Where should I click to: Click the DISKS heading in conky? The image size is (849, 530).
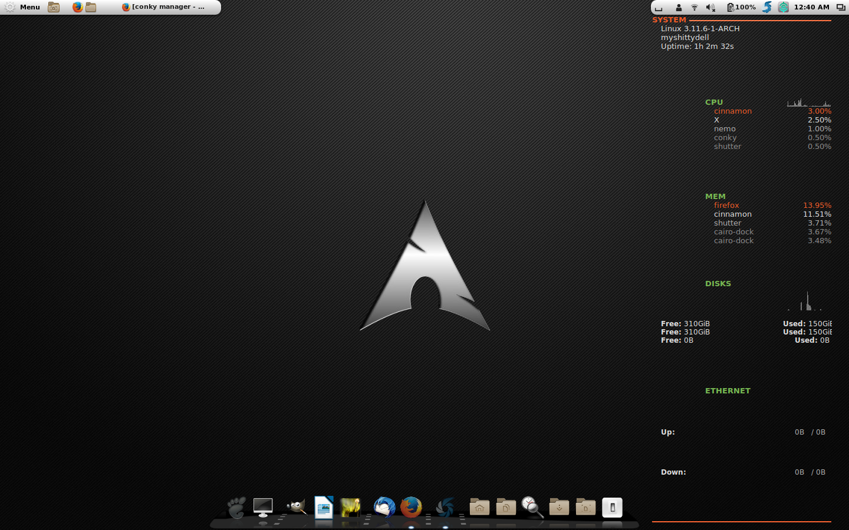[718, 283]
